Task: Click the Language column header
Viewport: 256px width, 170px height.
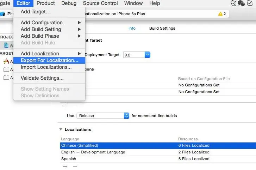Action: pyautogui.click(x=70, y=139)
